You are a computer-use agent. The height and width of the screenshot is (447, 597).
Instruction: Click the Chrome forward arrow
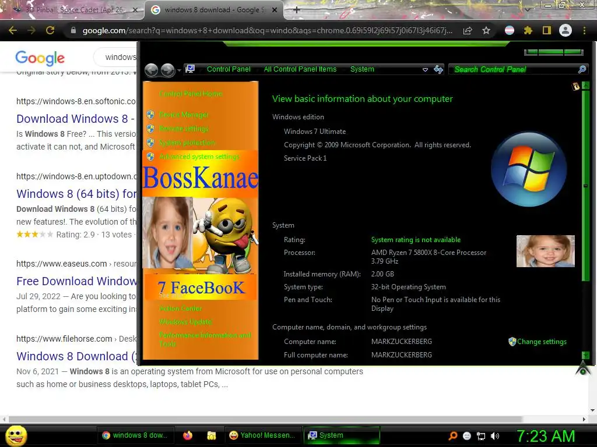(x=31, y=30)
